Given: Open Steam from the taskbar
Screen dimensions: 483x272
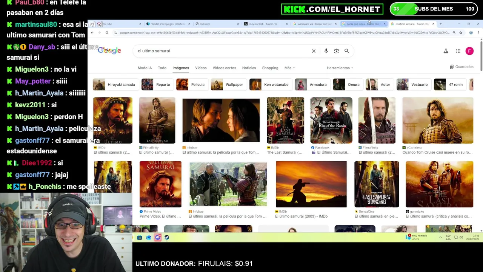Looking at the screenshot, I should pos(167,238).
